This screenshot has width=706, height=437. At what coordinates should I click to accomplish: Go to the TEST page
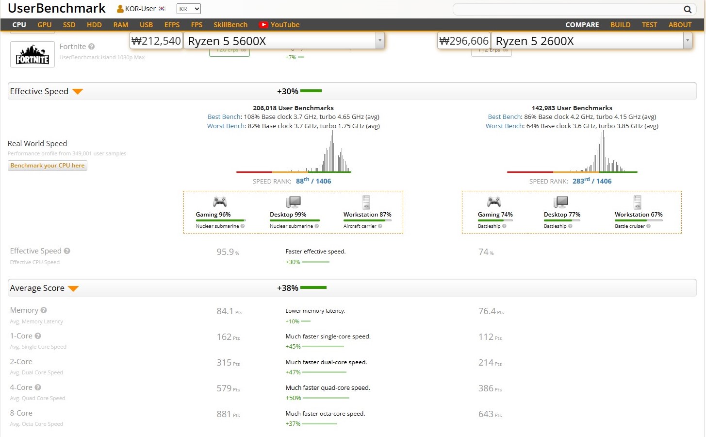(x=649, y=25)
